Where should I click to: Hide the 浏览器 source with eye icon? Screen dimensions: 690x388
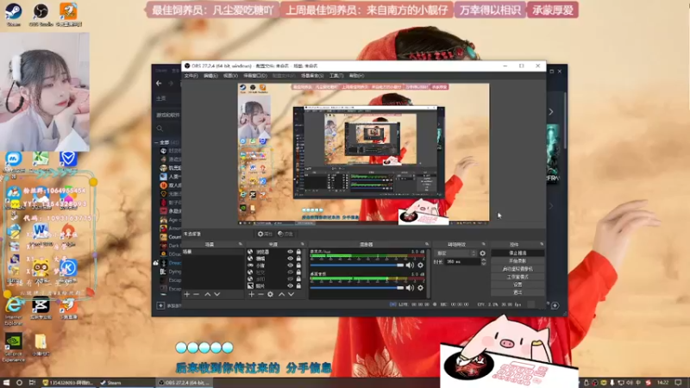pyautogui.click(x=290, y=252)
